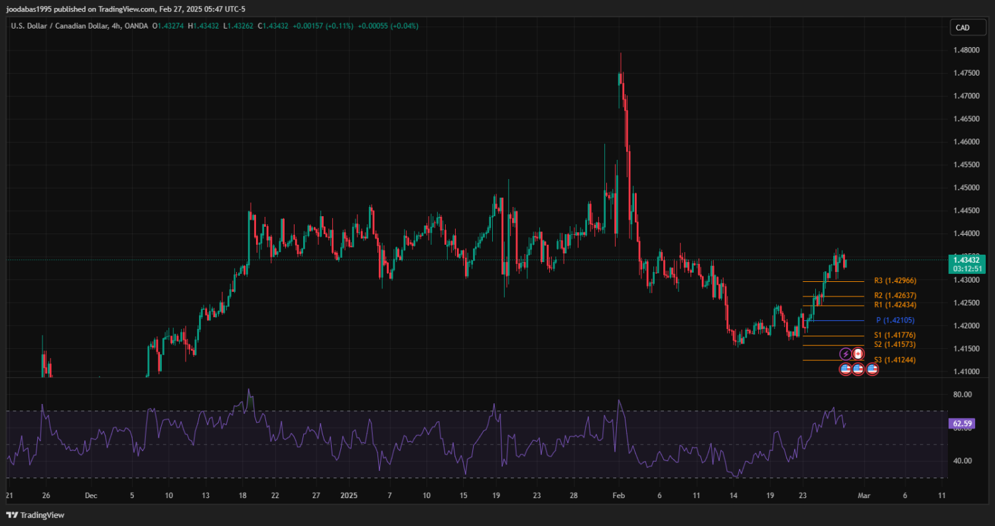This screenshot has height=526, width=995.
Task: Open the CAD currency selector
Action: [x=961, y=28]
